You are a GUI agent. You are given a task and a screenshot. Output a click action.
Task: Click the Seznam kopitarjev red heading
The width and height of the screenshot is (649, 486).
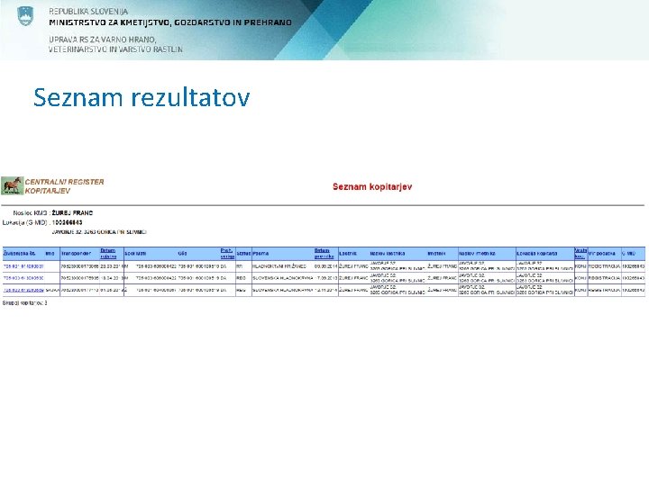pyautogui.click(x=372, y=187)
